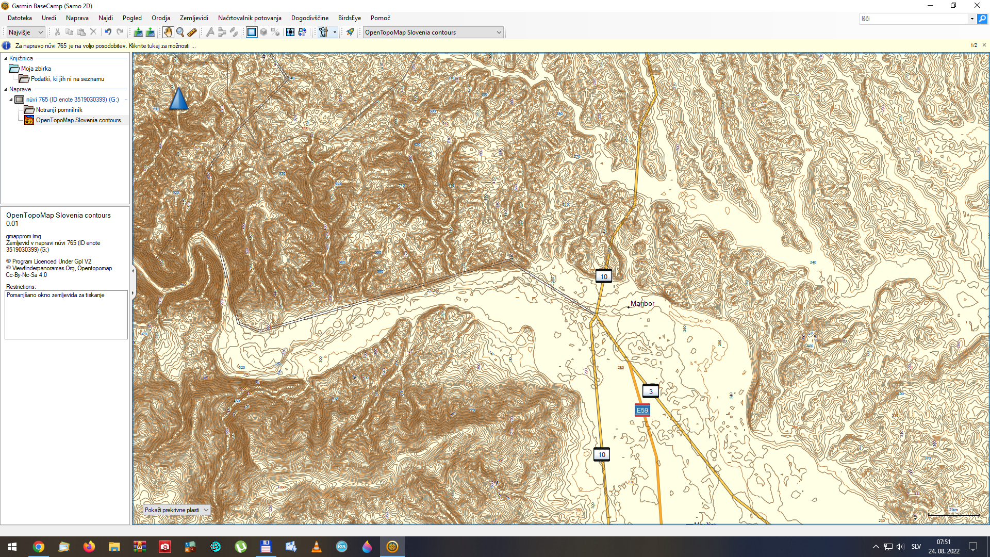990x557 pixels.
Task: Open the Najdi menu
Action: click(106, 18)
